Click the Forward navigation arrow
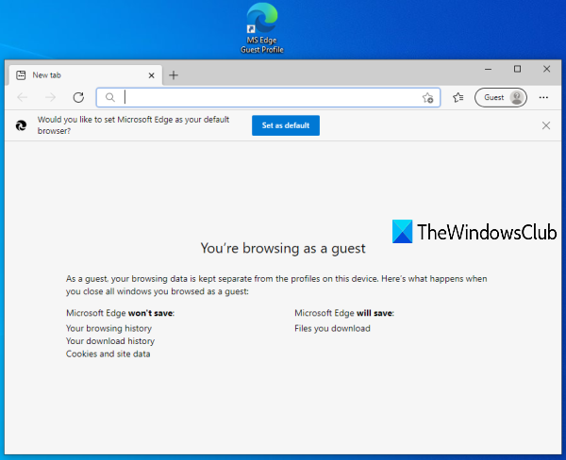This screenshot has width=566, height=460. (x=51, y=97)
